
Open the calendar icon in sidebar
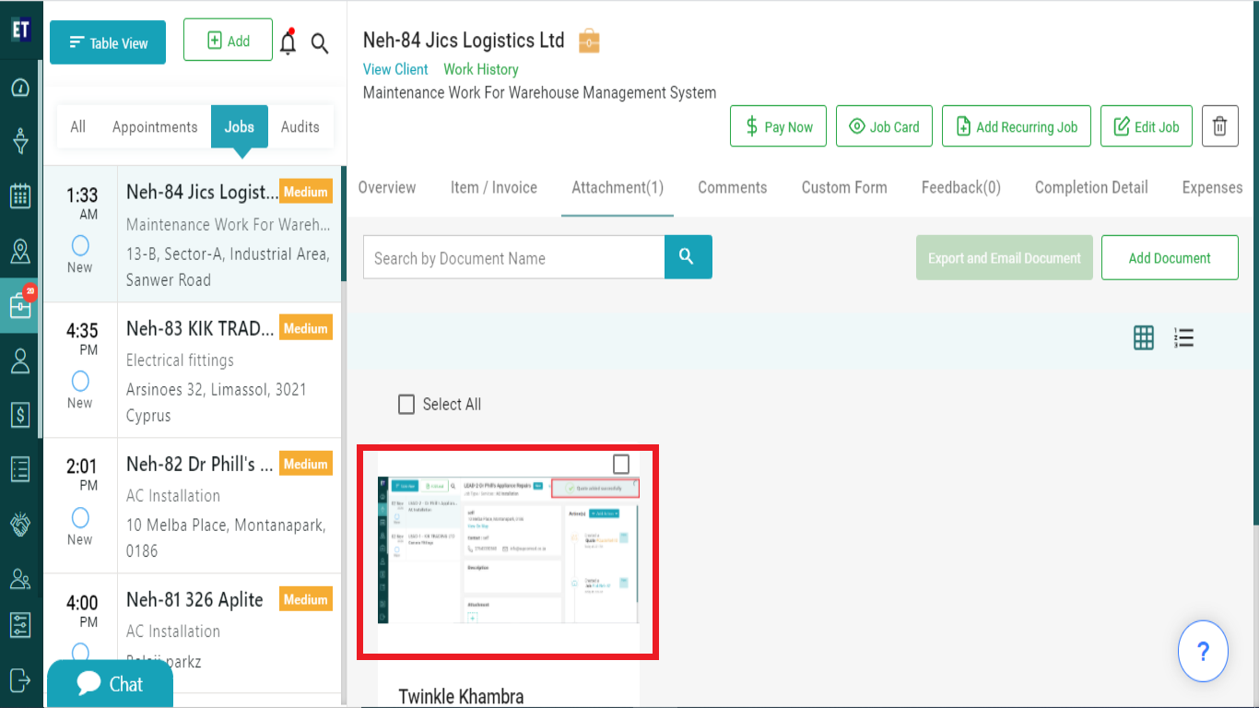(20, 195)
